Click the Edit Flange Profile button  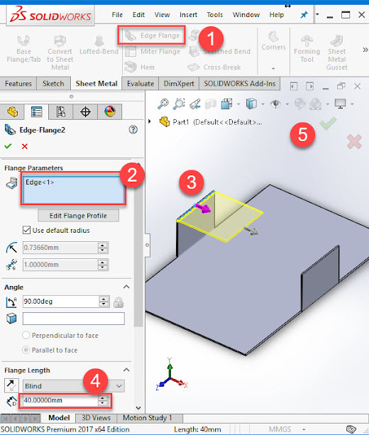pyautogui.click(x=78, y=216)
